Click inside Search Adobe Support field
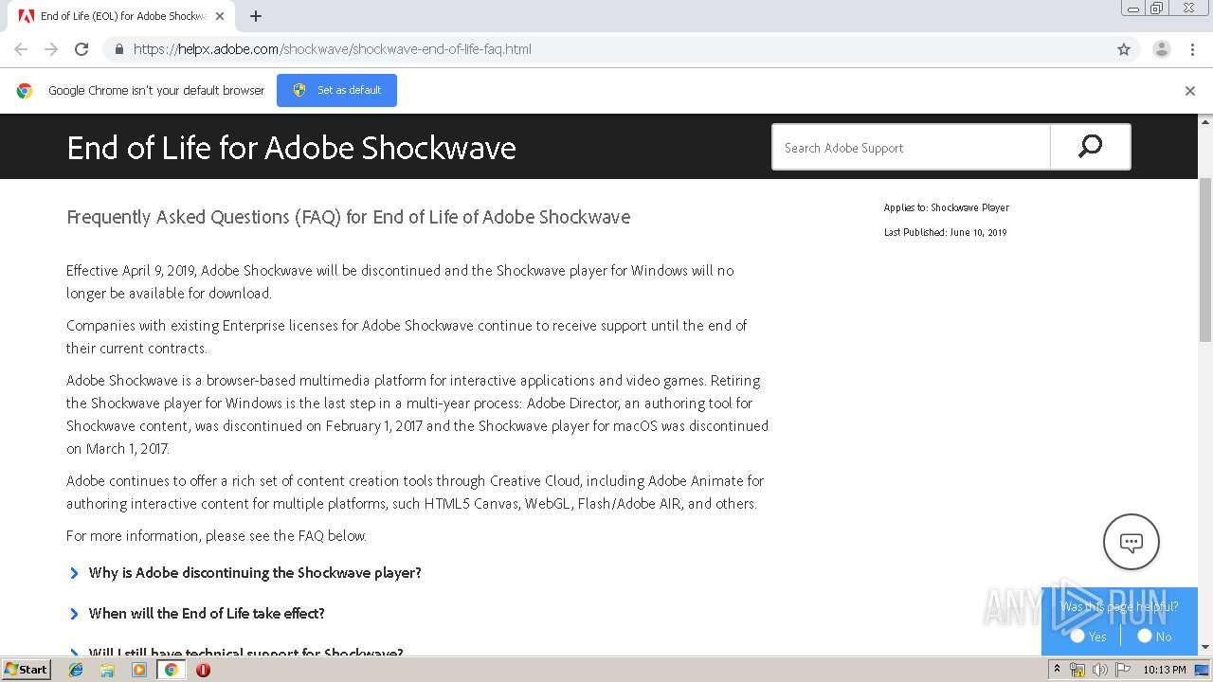1213x682 pixels. tap(911, 148)
